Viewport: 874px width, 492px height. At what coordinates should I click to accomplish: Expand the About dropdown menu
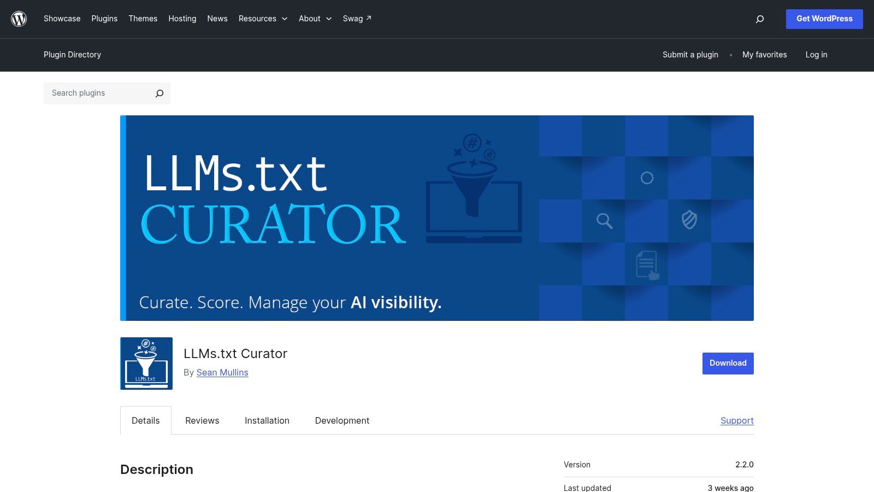pos(315,19)
